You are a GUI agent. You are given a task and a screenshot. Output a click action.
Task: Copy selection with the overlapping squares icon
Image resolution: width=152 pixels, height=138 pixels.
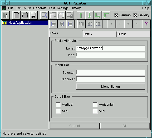53,15
